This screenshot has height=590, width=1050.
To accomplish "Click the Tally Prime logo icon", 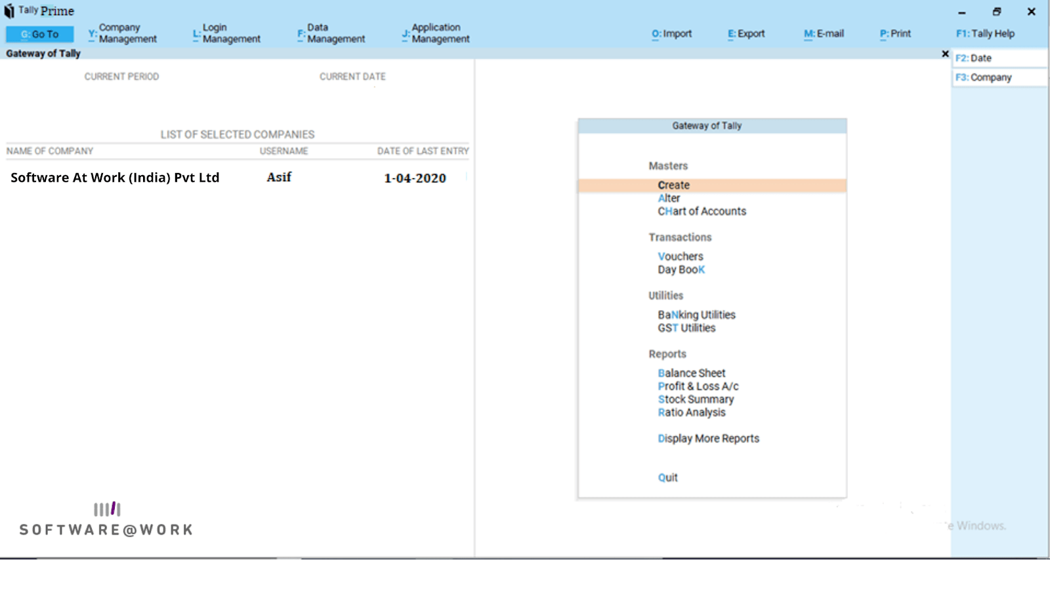I will [9, 11].
